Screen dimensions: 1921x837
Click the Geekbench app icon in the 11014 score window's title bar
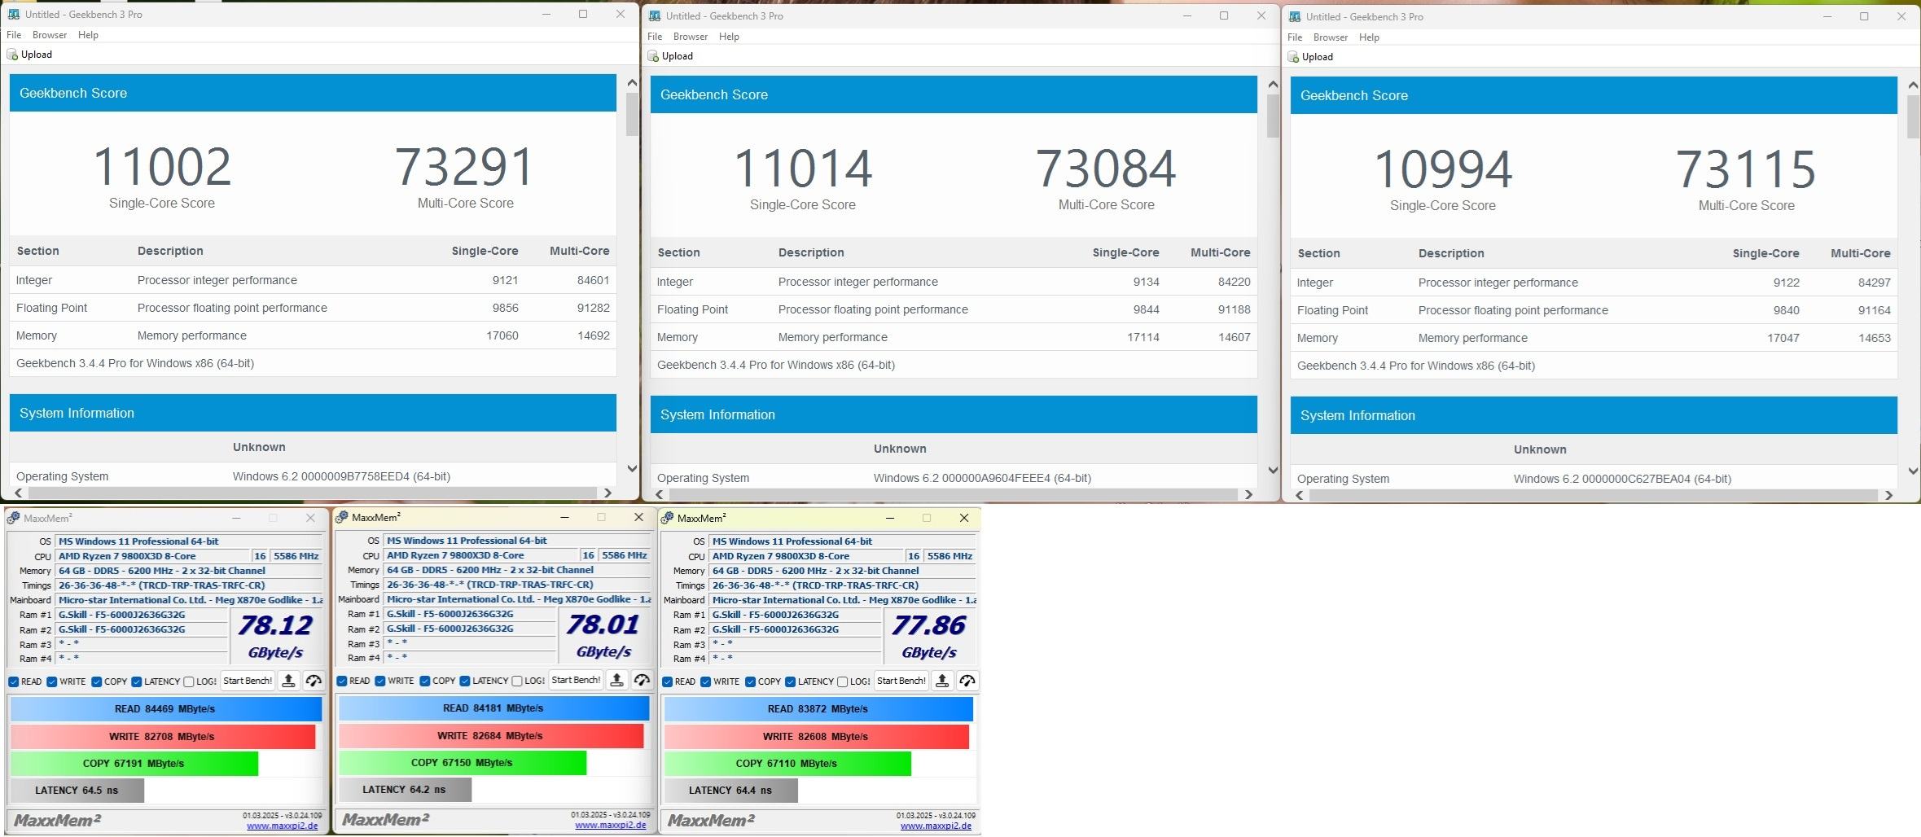(x=655, y=15)
